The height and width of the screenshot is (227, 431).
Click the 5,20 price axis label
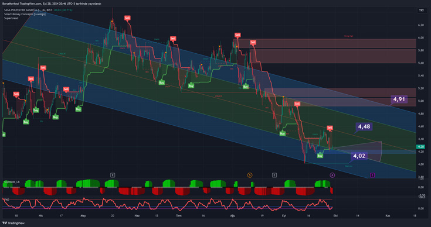(420, 88)
